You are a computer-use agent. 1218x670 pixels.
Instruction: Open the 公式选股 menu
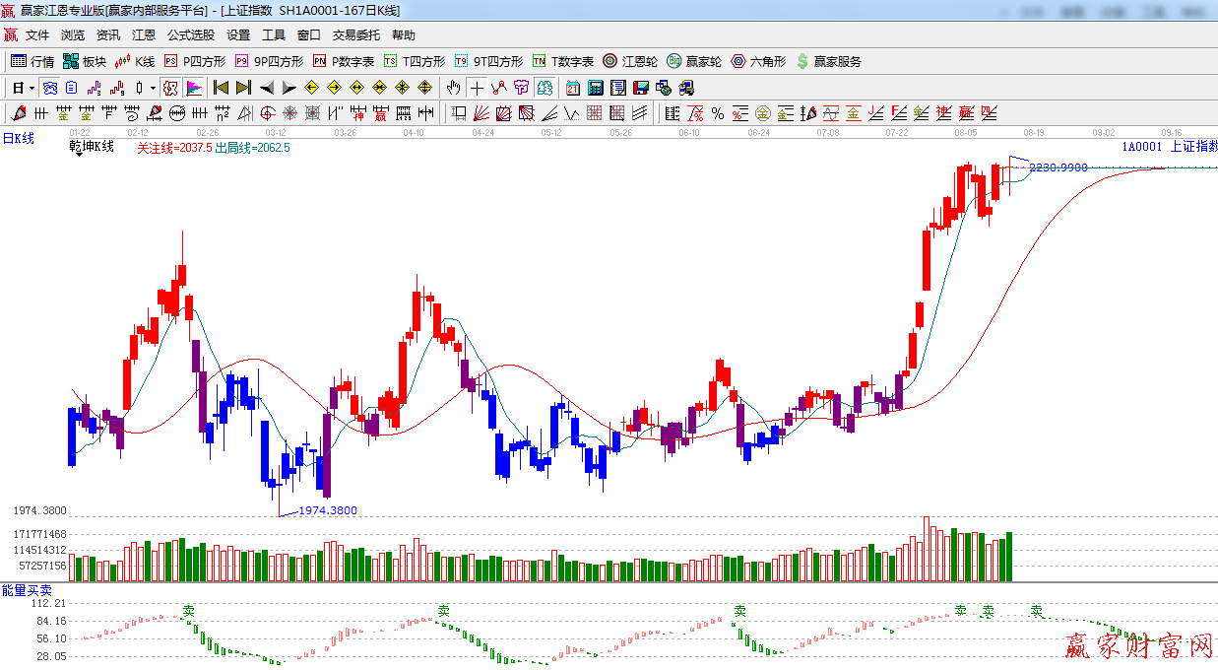coord(190,34)
